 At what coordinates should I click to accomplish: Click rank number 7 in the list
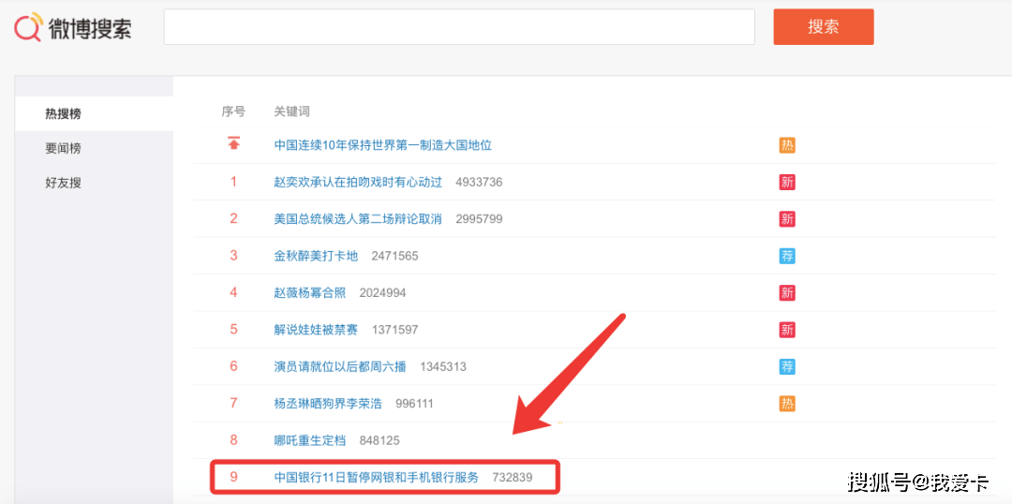coord(233,404)
